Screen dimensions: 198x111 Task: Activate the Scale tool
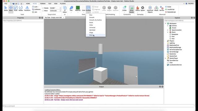pos(16,9)
